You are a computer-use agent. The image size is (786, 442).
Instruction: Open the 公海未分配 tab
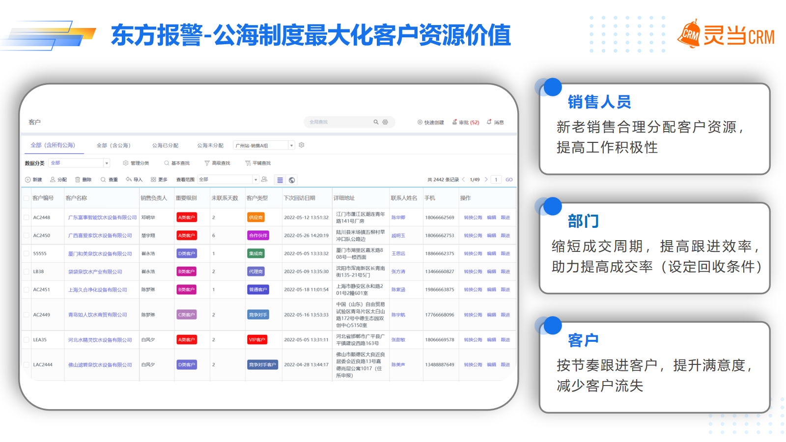click(x=210, y=145)
